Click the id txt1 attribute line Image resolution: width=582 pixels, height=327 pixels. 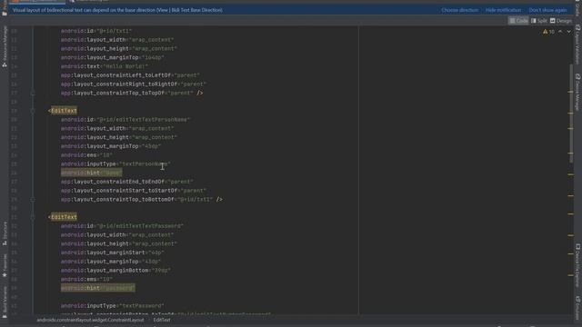96,31
